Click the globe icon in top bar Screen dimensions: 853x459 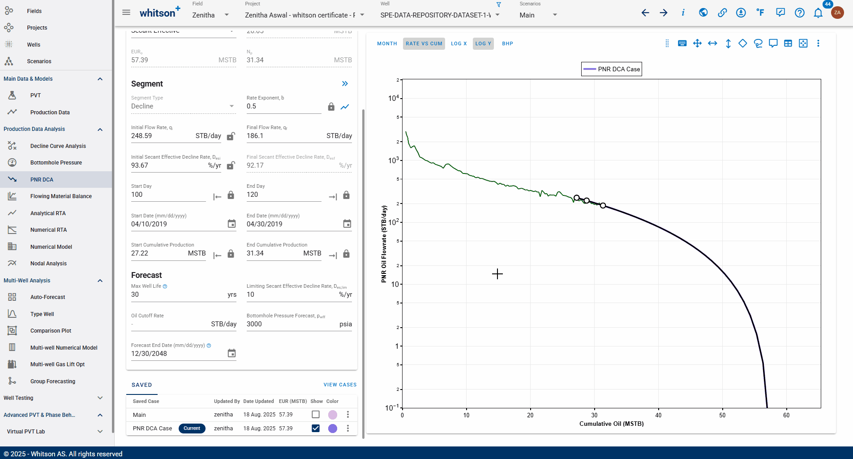click(703, 13)
